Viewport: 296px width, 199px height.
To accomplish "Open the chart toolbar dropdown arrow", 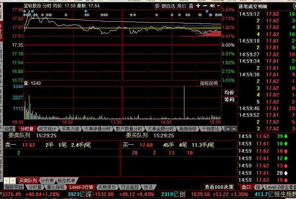I will 218,6.
